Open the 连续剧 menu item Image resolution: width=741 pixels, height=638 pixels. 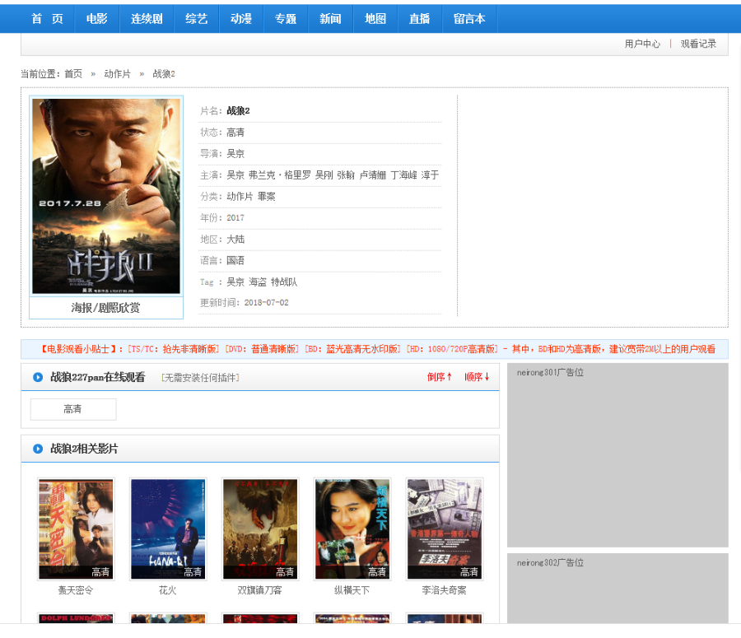pyautogui.click(x=147, y=19)
